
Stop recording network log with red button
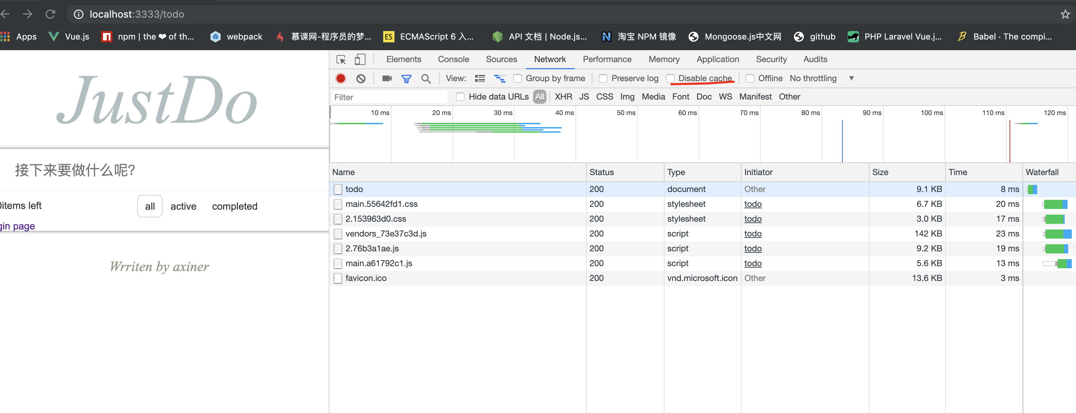[x=340, y=78]
